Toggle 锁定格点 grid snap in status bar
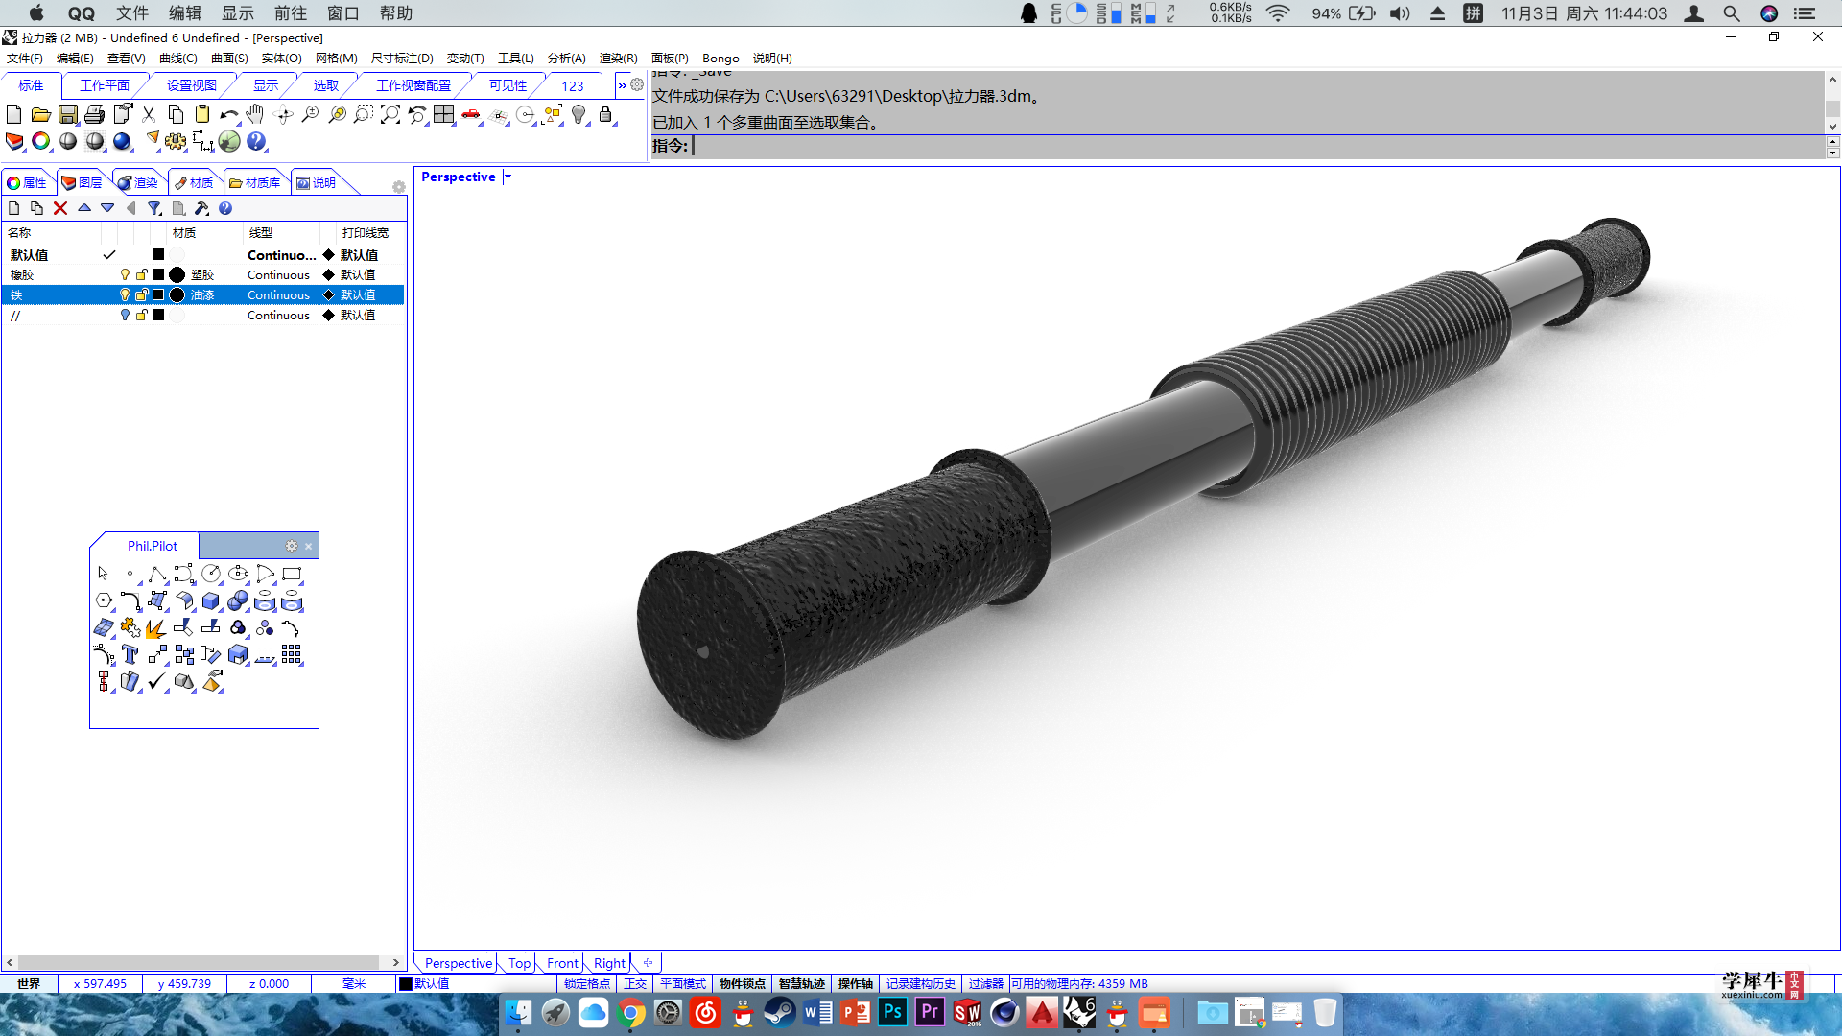 click(x=587, y=984)
